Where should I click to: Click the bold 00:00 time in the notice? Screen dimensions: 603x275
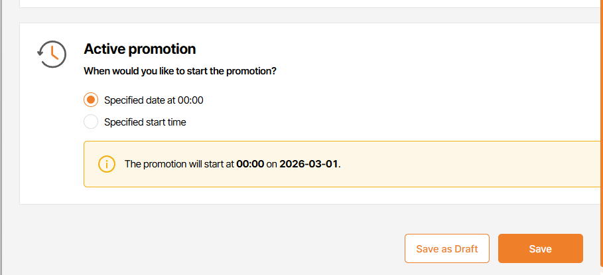pos(250,163)
